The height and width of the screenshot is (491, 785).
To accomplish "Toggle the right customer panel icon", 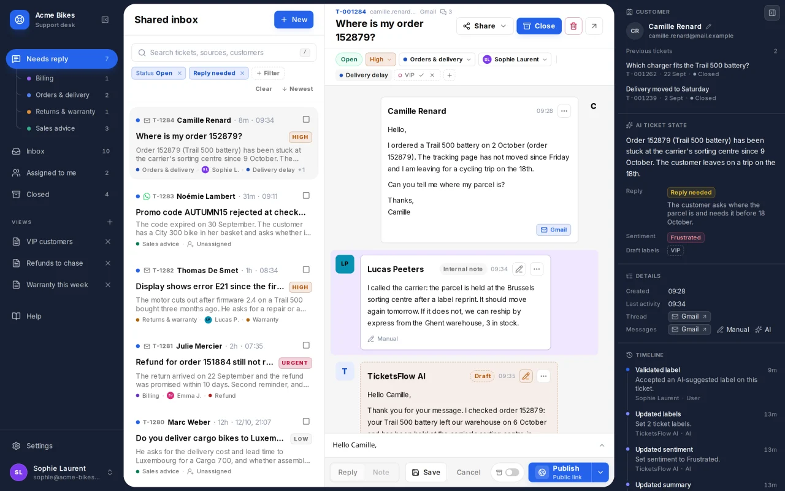I will [x=772, y=13].
